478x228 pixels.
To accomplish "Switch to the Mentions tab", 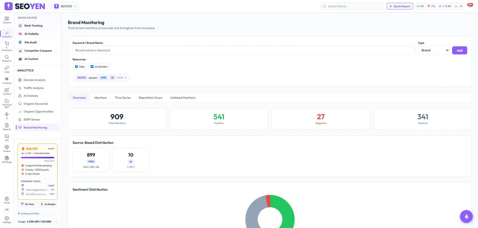I will 100,98.
